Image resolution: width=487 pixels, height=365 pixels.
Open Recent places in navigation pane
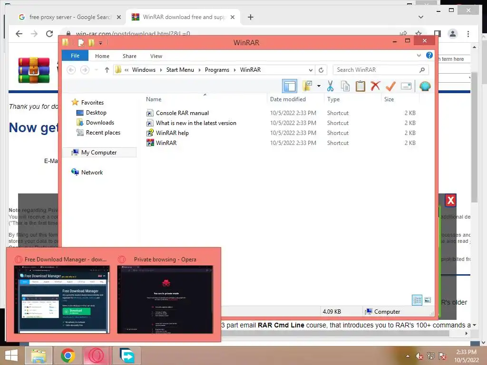pos(103,133)
